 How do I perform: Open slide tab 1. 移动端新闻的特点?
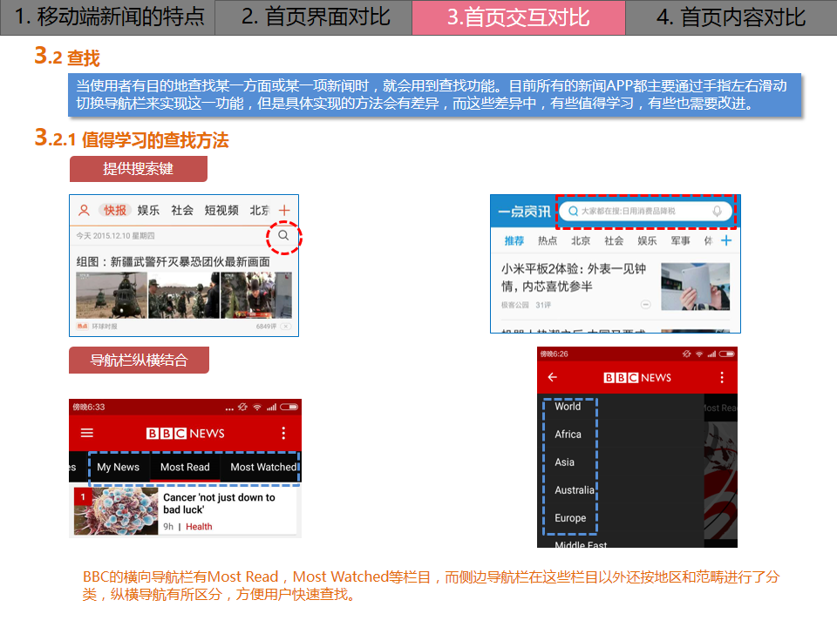click(x=107, y=17)
